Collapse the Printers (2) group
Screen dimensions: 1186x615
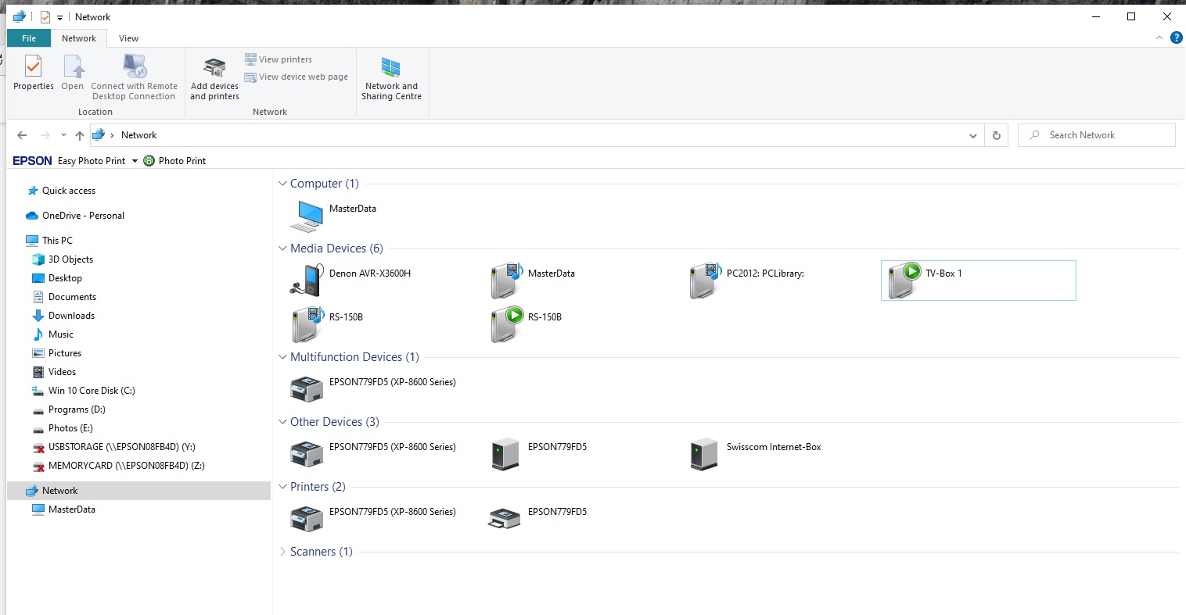tap(282, 487)
